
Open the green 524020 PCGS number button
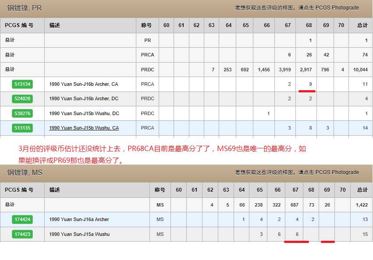pyautogui.click(x=22, y=99)
